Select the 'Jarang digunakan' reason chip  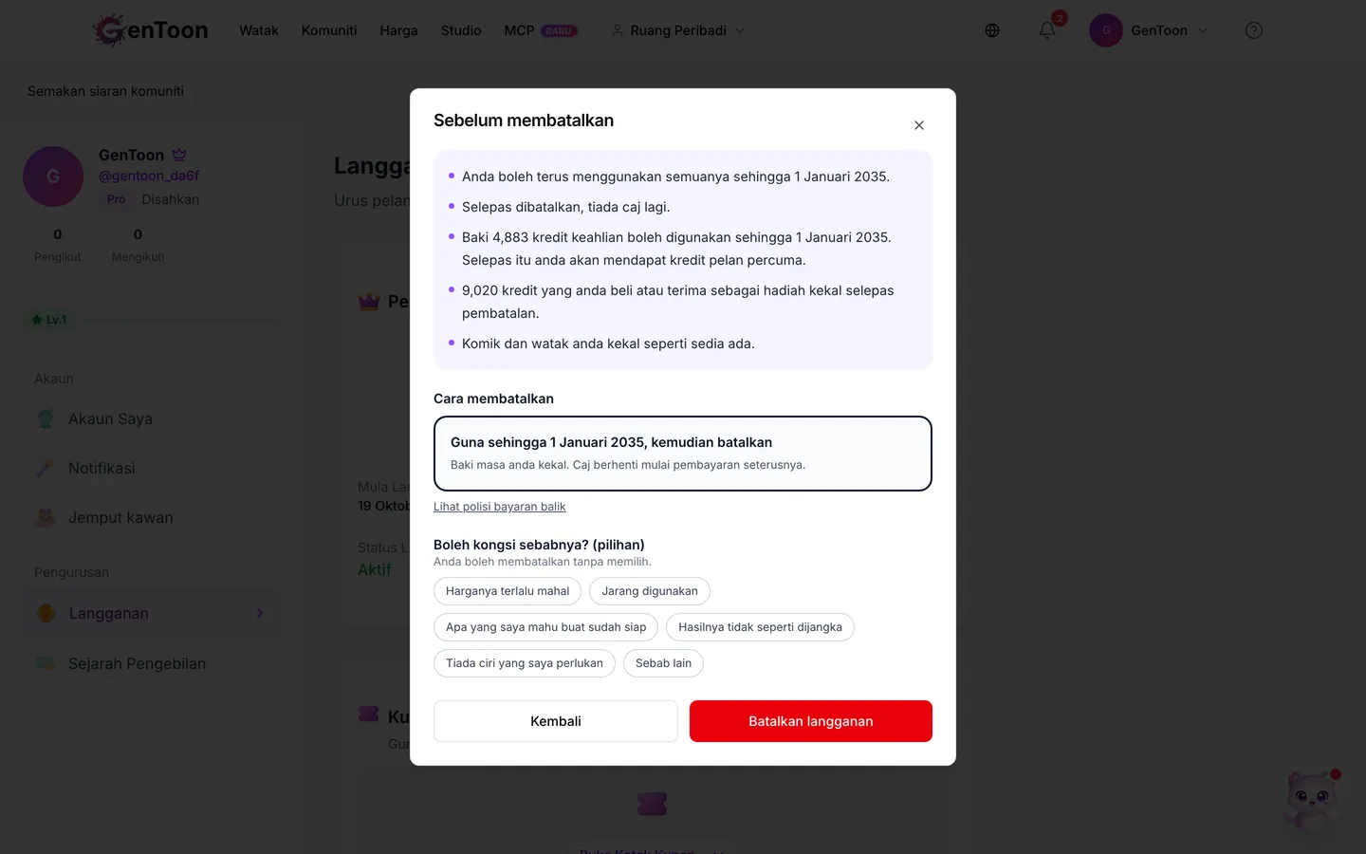(x=650, y=591)
